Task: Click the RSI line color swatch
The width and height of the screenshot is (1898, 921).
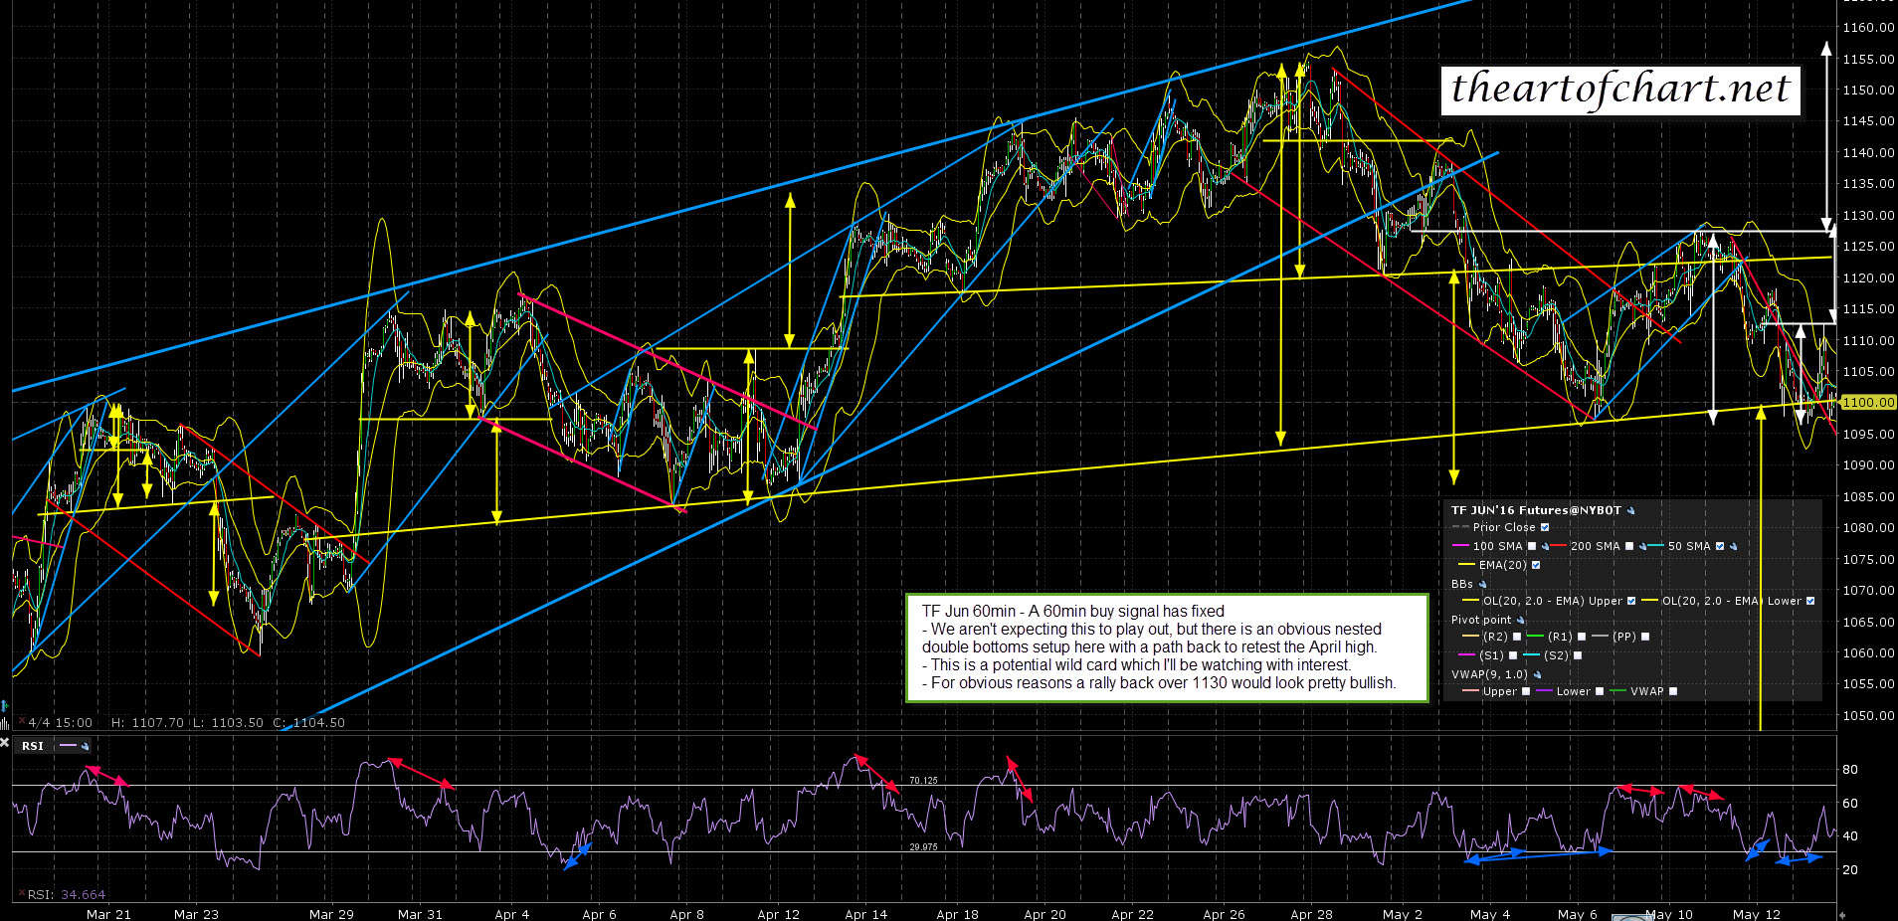Action: (68, 746)
